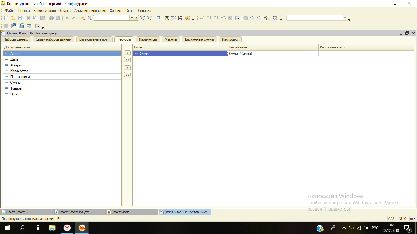The height and width of the screenshot is (234, 417).
Task: Open File Explorer from taskbar
Action: click(x=52, y=228)
